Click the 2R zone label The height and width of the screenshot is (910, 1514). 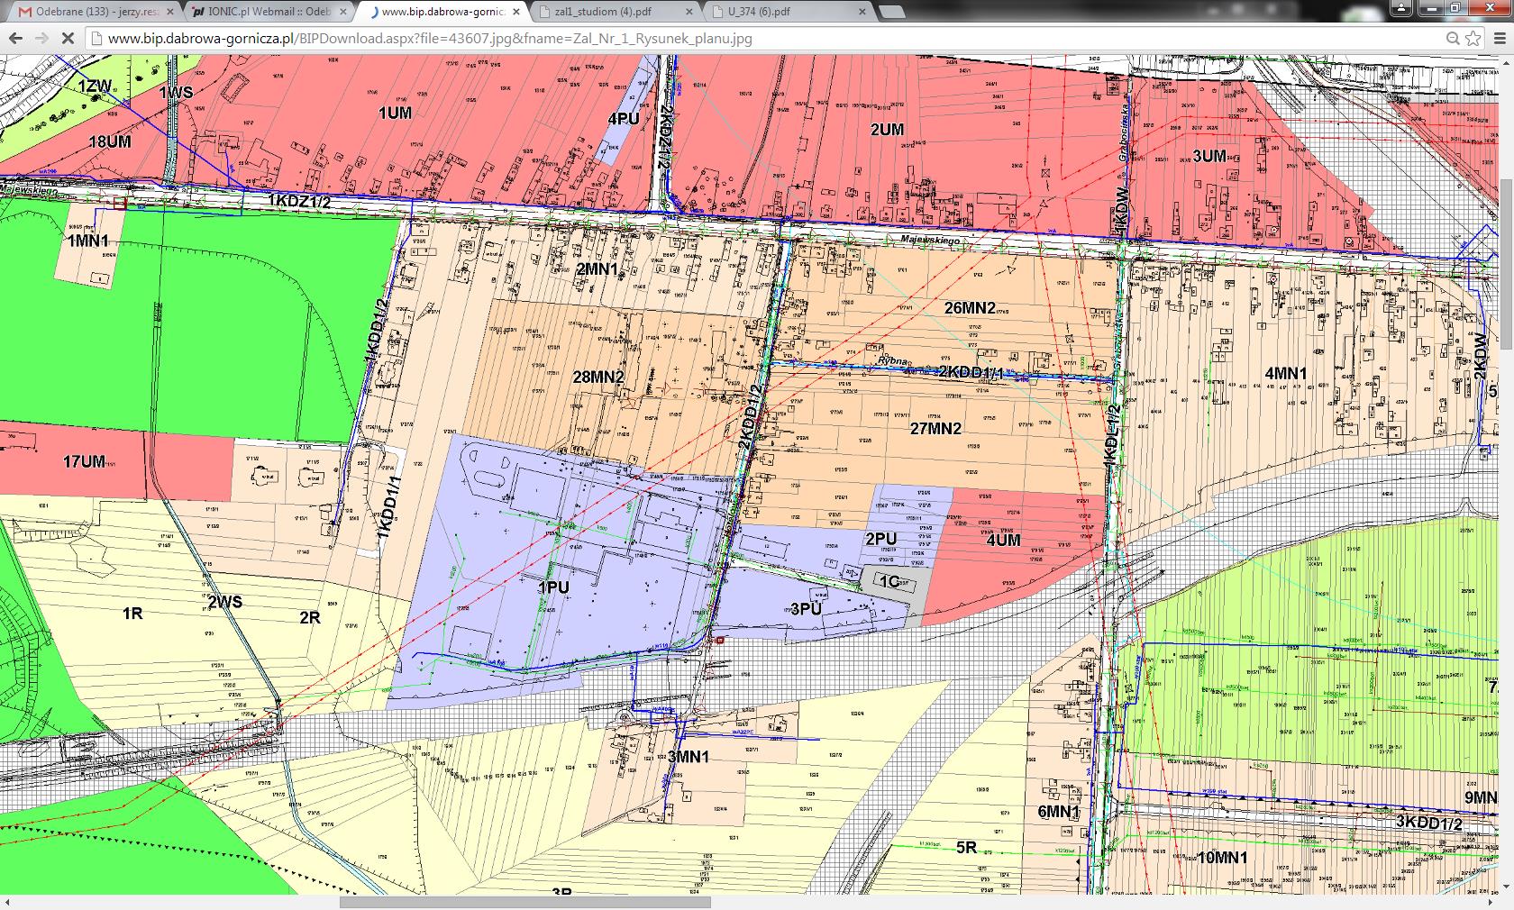[310, 618]
